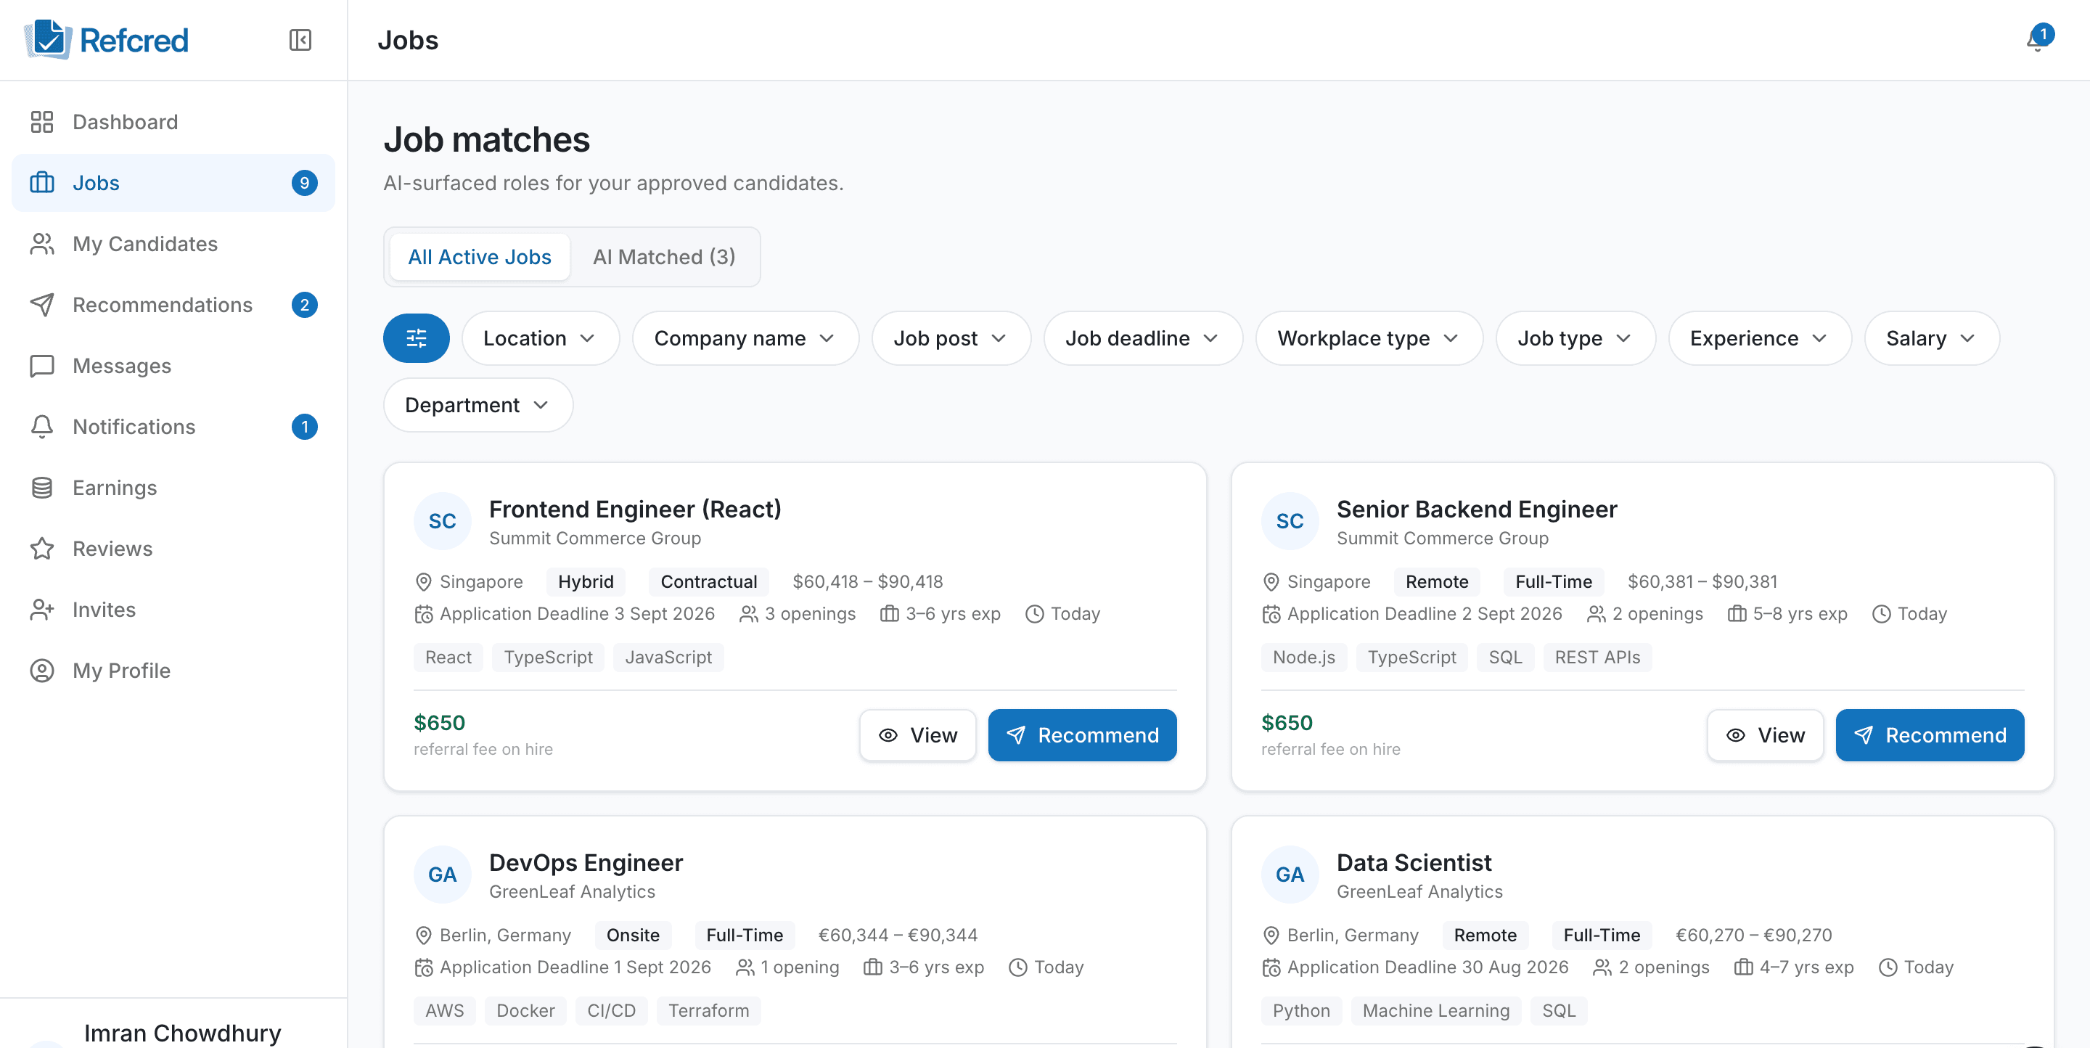The height and width of the screenshot is (1048, 2090).
Task: Click GA avatar on DevOps Engineer card
Action: [442, 875]
